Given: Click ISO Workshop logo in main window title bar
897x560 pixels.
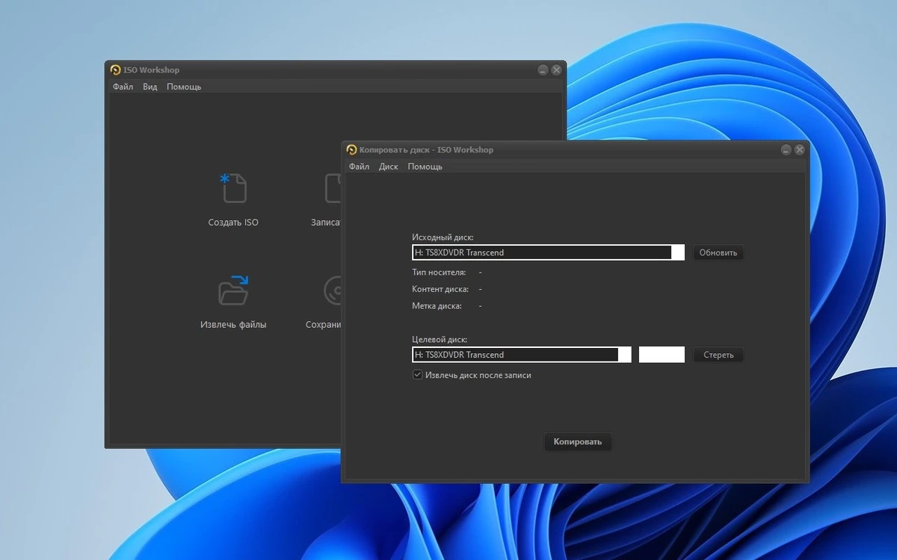Looking at the screenshot, I should [x=115, y=70].
